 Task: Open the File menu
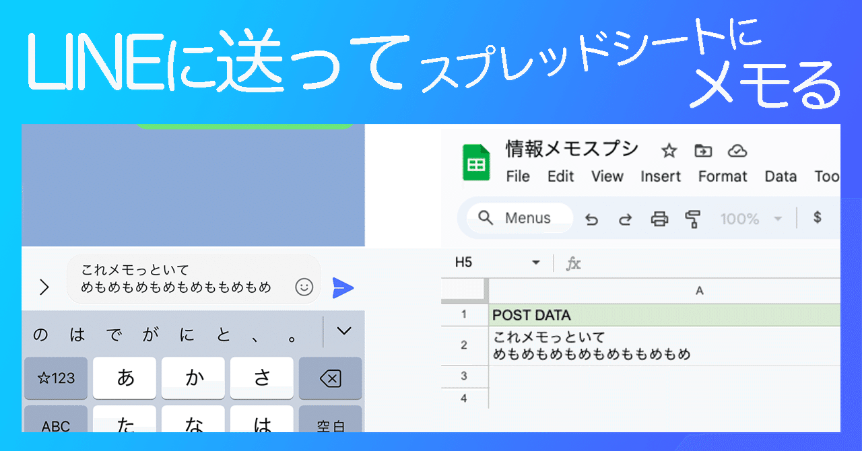518,176
